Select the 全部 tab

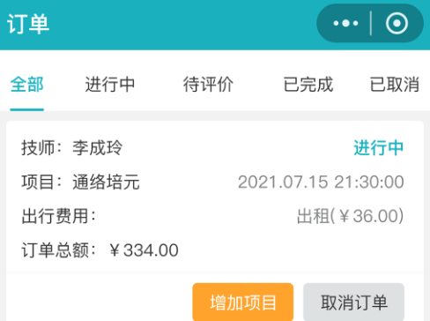point(27,85)
